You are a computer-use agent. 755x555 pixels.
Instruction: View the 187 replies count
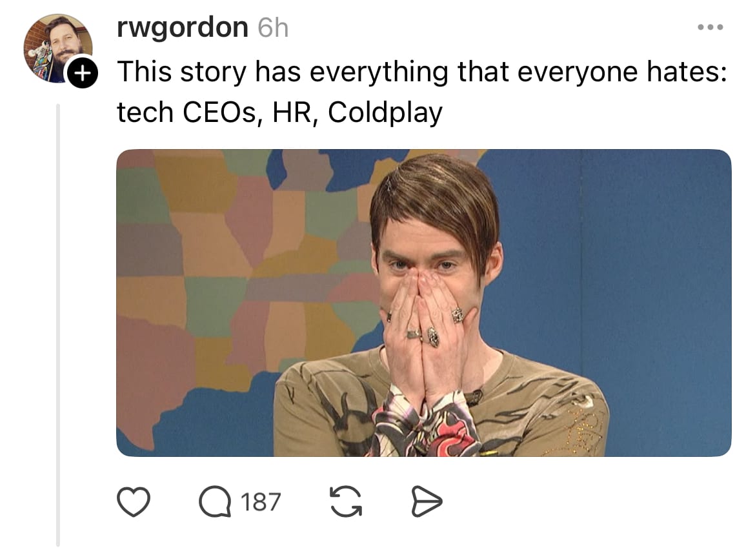(261, 501)
